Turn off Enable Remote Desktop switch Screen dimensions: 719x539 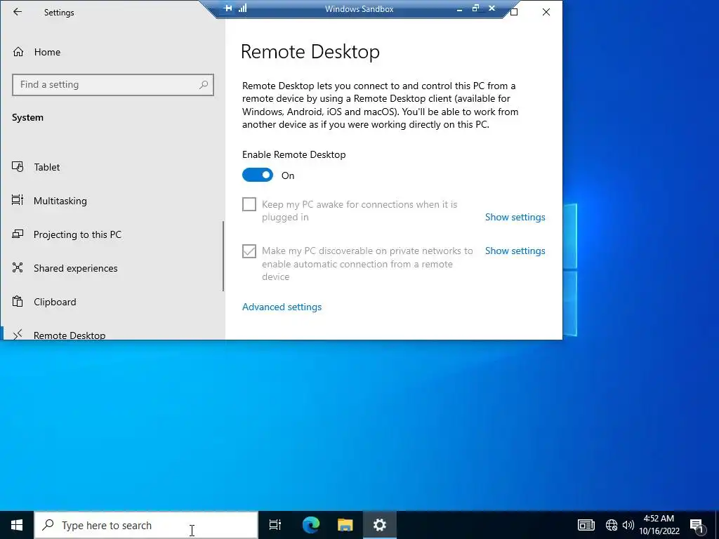(x=257, y=175)
